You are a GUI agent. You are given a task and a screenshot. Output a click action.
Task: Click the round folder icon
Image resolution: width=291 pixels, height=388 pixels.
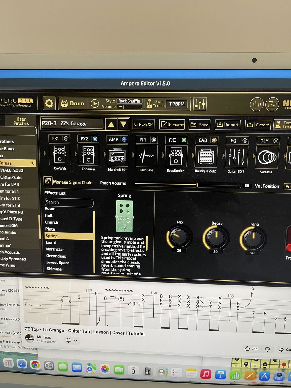[x=272, y=105]
